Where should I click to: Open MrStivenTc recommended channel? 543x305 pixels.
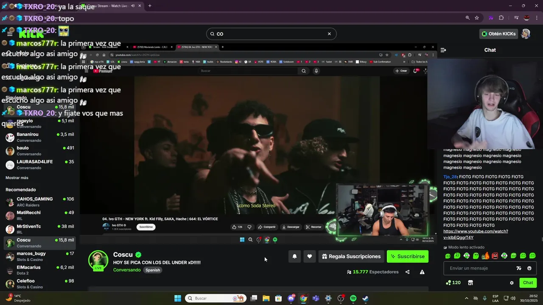pos(40,229)
